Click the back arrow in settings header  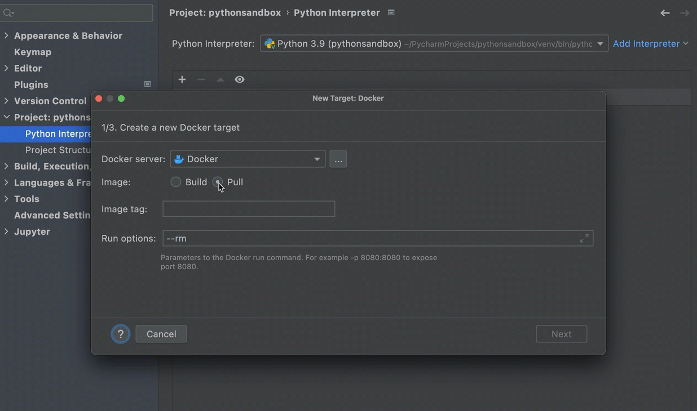coord(665,12)
